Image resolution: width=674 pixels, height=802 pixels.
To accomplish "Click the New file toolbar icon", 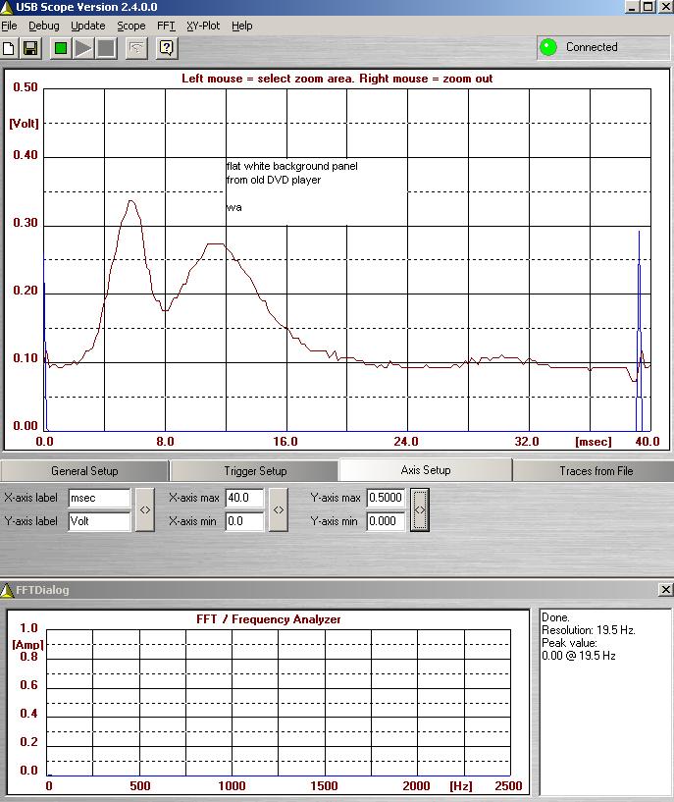I will click(10, 48).
